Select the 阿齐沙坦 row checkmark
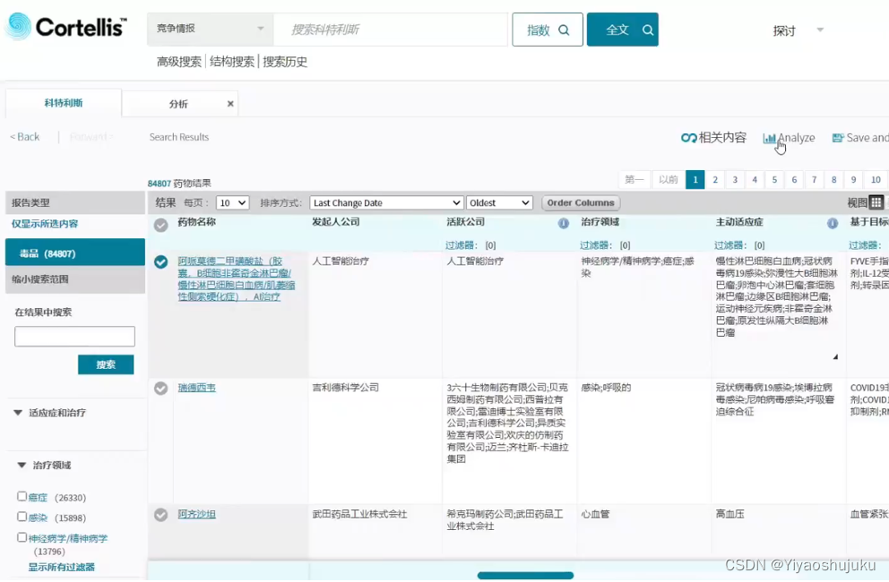889x582 pixels. tap(161, 515)
